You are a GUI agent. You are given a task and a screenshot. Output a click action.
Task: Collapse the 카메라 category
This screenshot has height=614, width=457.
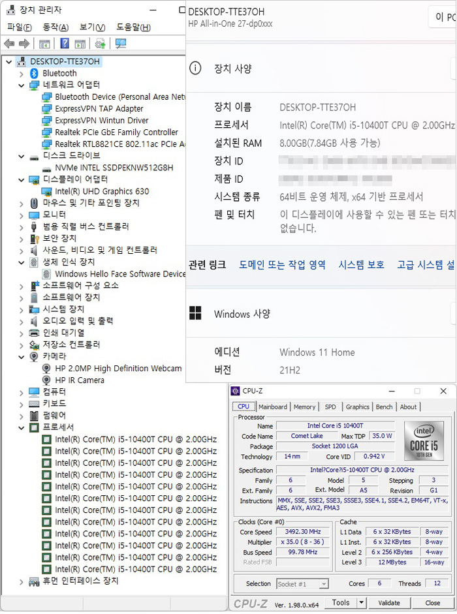pos(22,357)
